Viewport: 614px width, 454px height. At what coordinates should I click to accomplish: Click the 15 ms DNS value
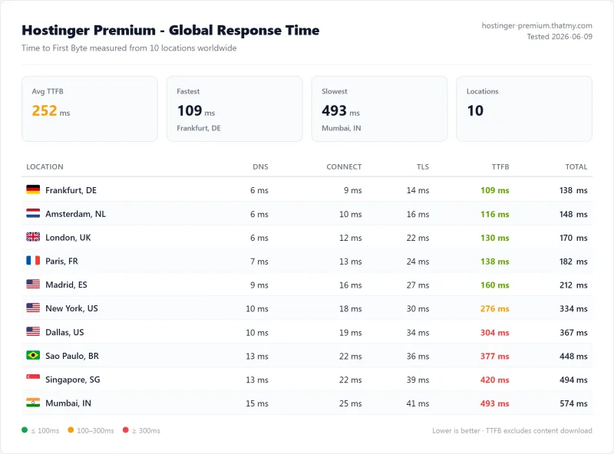click(x=257, y=403)
